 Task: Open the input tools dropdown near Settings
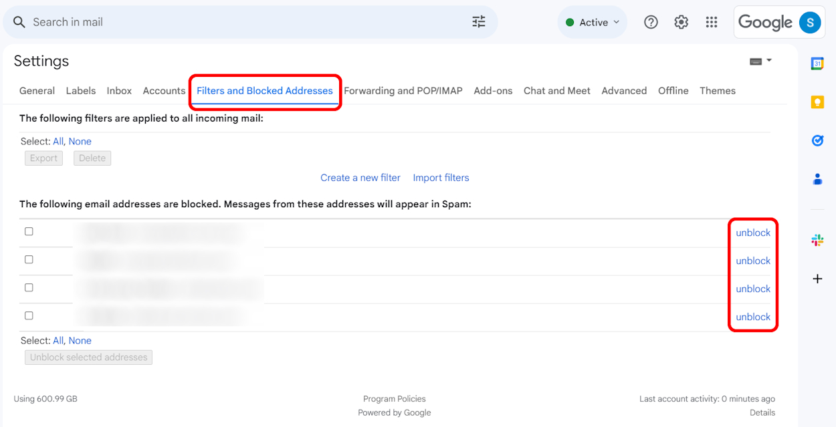coord(760,60)
